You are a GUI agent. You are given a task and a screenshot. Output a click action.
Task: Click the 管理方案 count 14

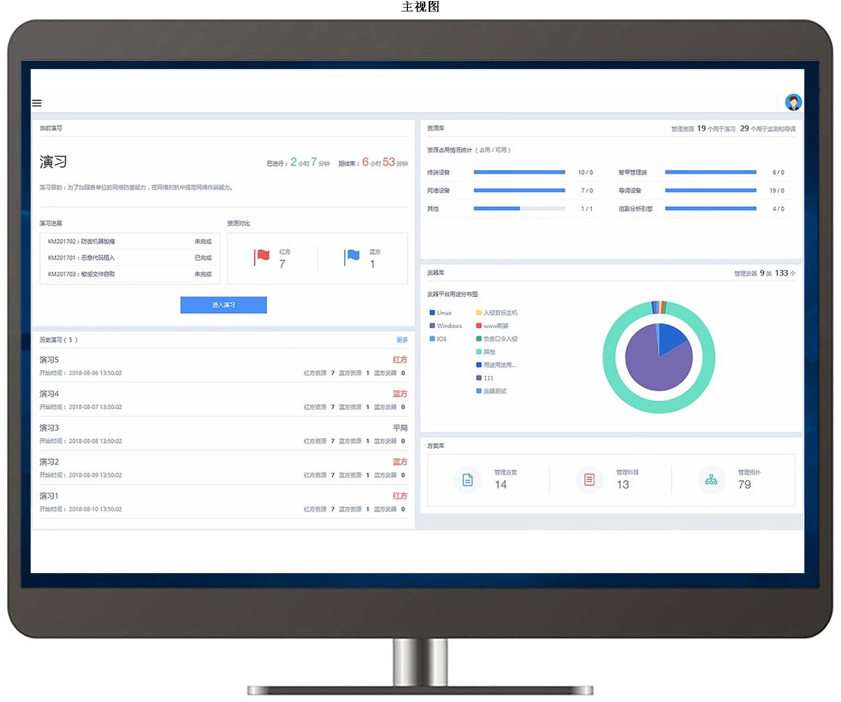tap(501, 484)
